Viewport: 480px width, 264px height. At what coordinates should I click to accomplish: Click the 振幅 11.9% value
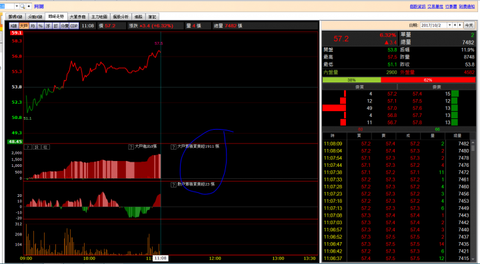coord(467,50)
